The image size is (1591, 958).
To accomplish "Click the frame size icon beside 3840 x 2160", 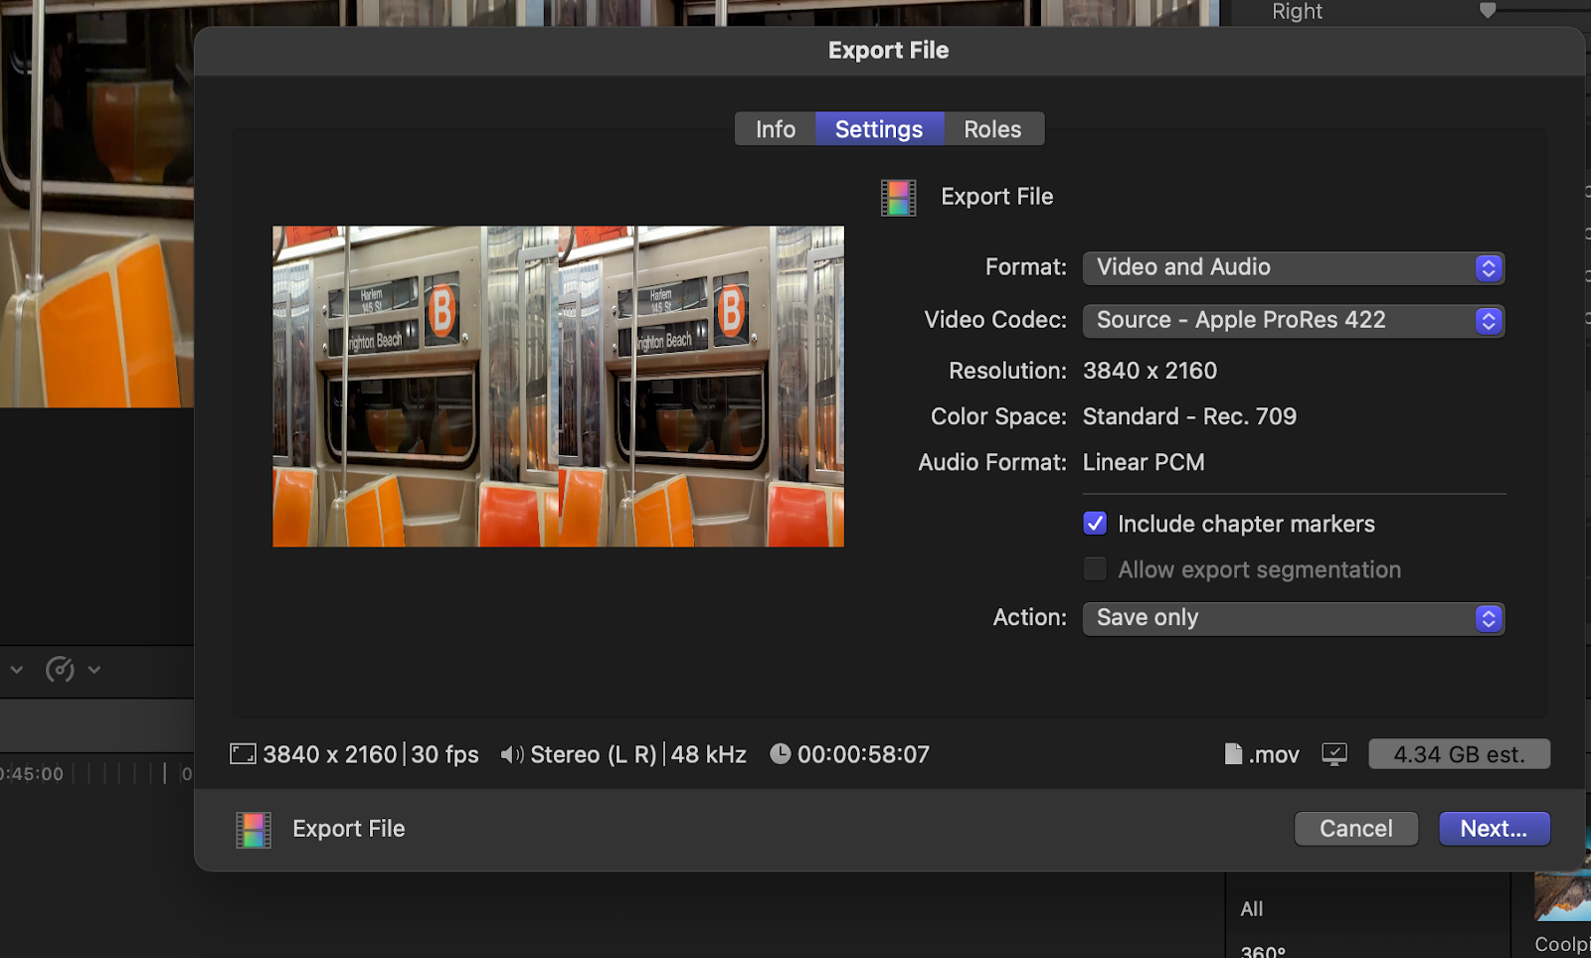I will pyautogui.click(x=243, y=754).
